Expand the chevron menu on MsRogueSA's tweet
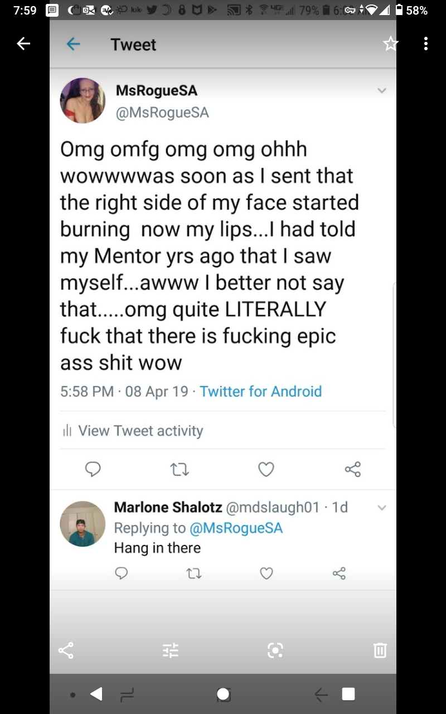 coord(382,90)
